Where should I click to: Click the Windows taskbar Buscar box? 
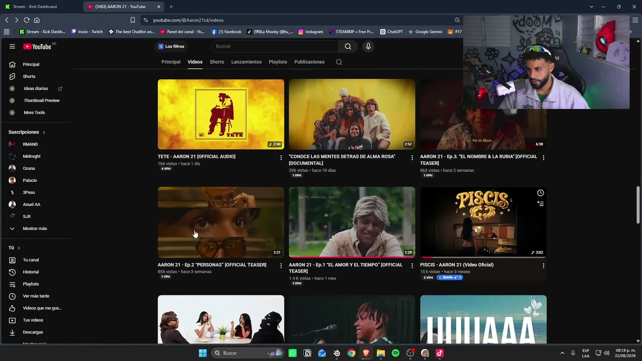tap(248, 353)
